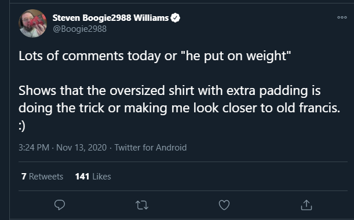This screenshot has width=354, height=220.
Task: Open the share tweet icon
Action: pos(306,205)
